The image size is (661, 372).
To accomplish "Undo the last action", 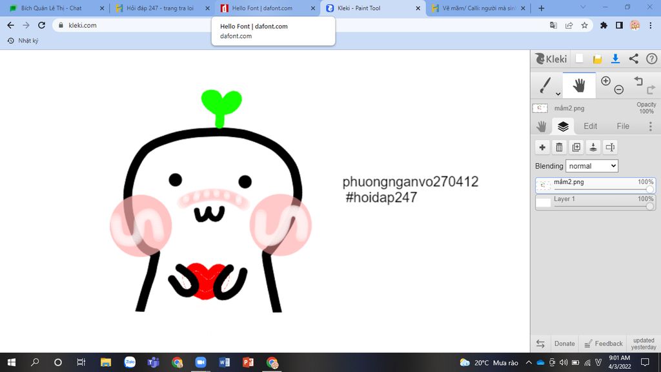I will 638,81.
